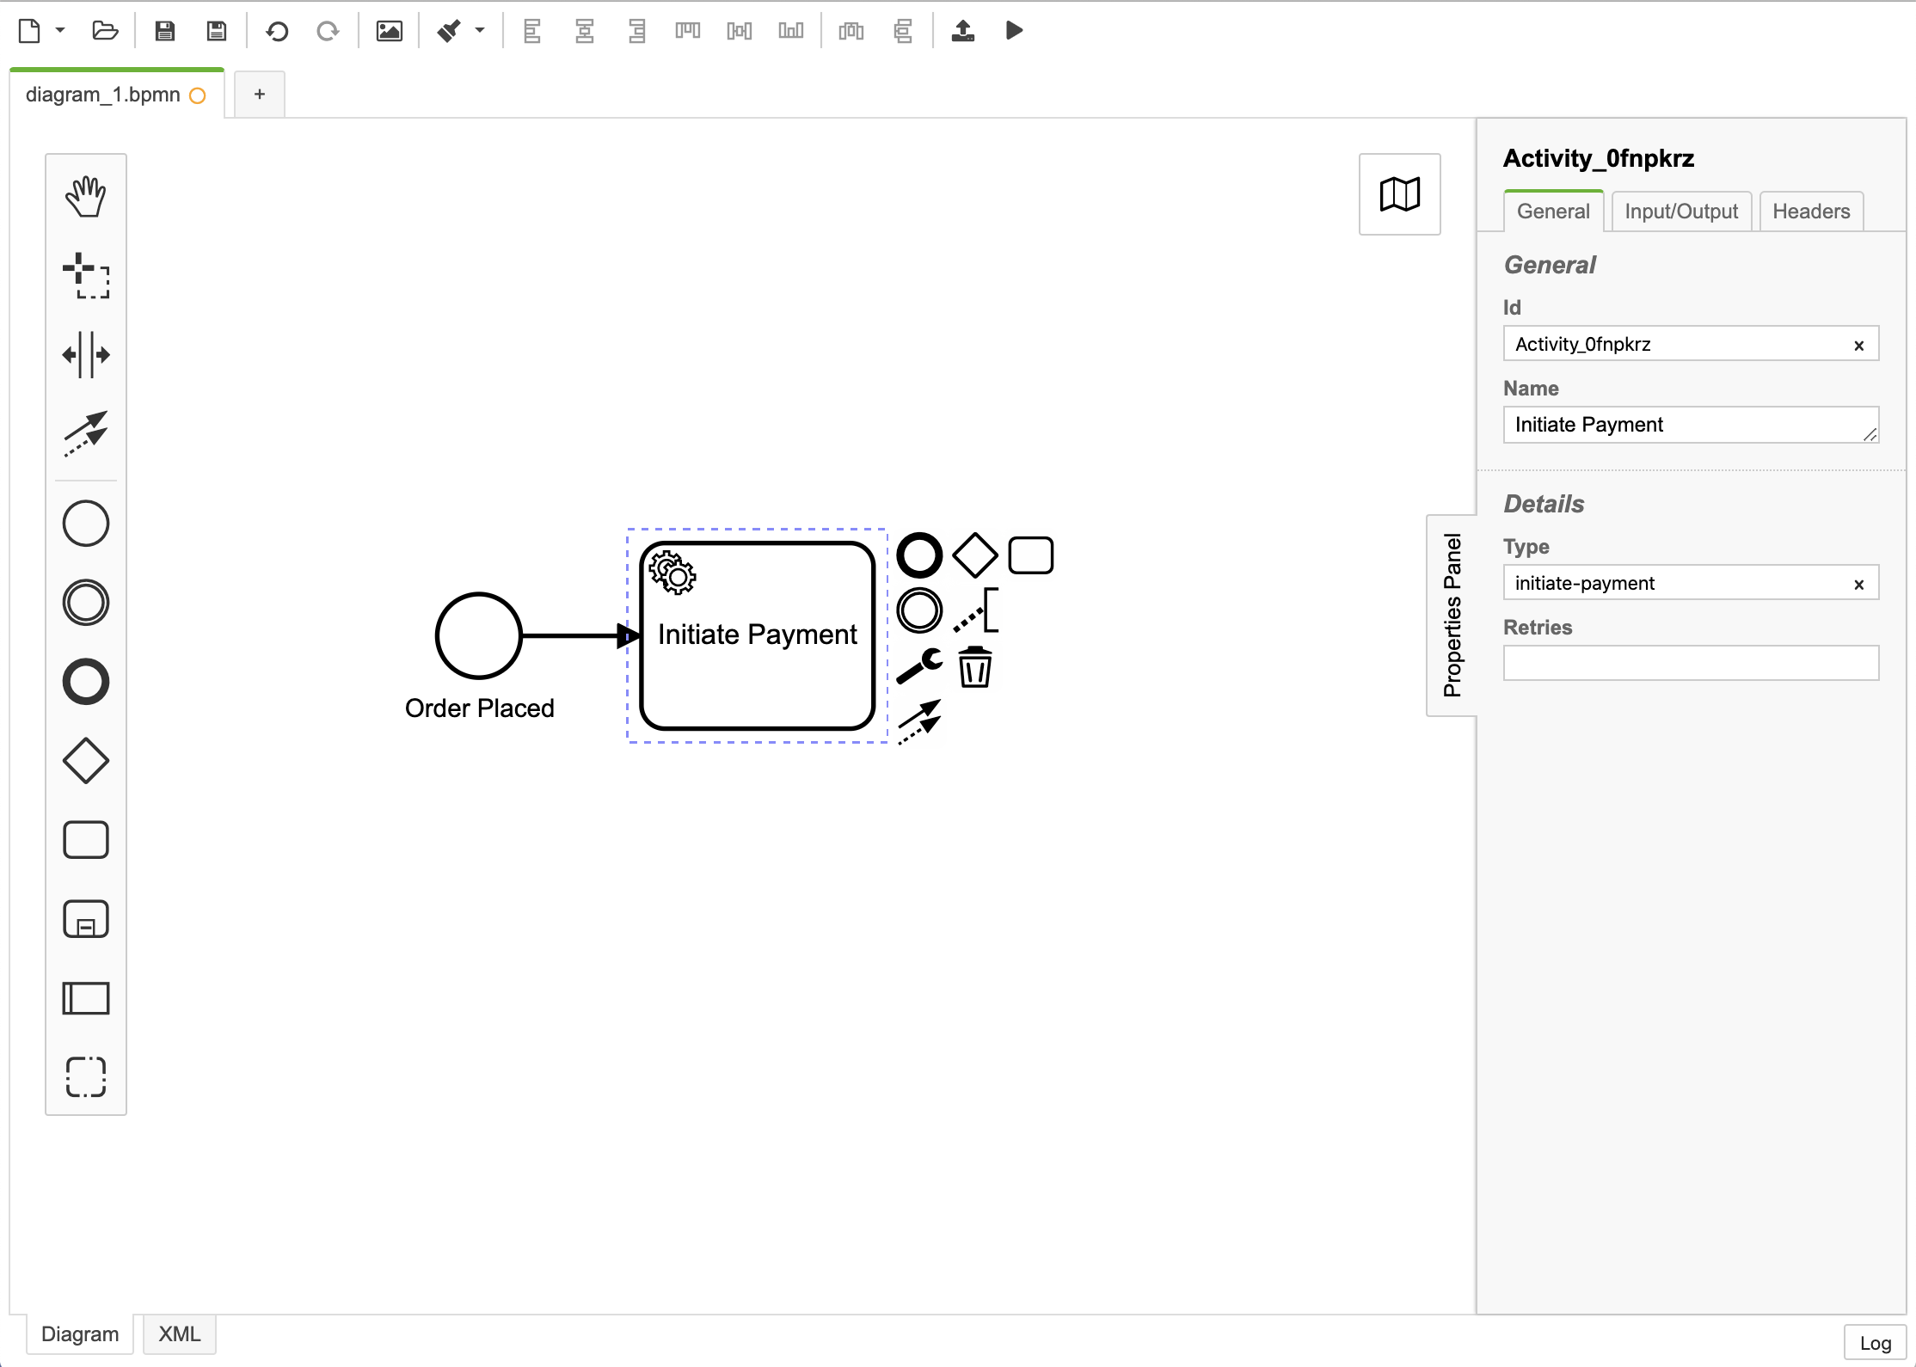Select the resize/move tool

(84, 275)
